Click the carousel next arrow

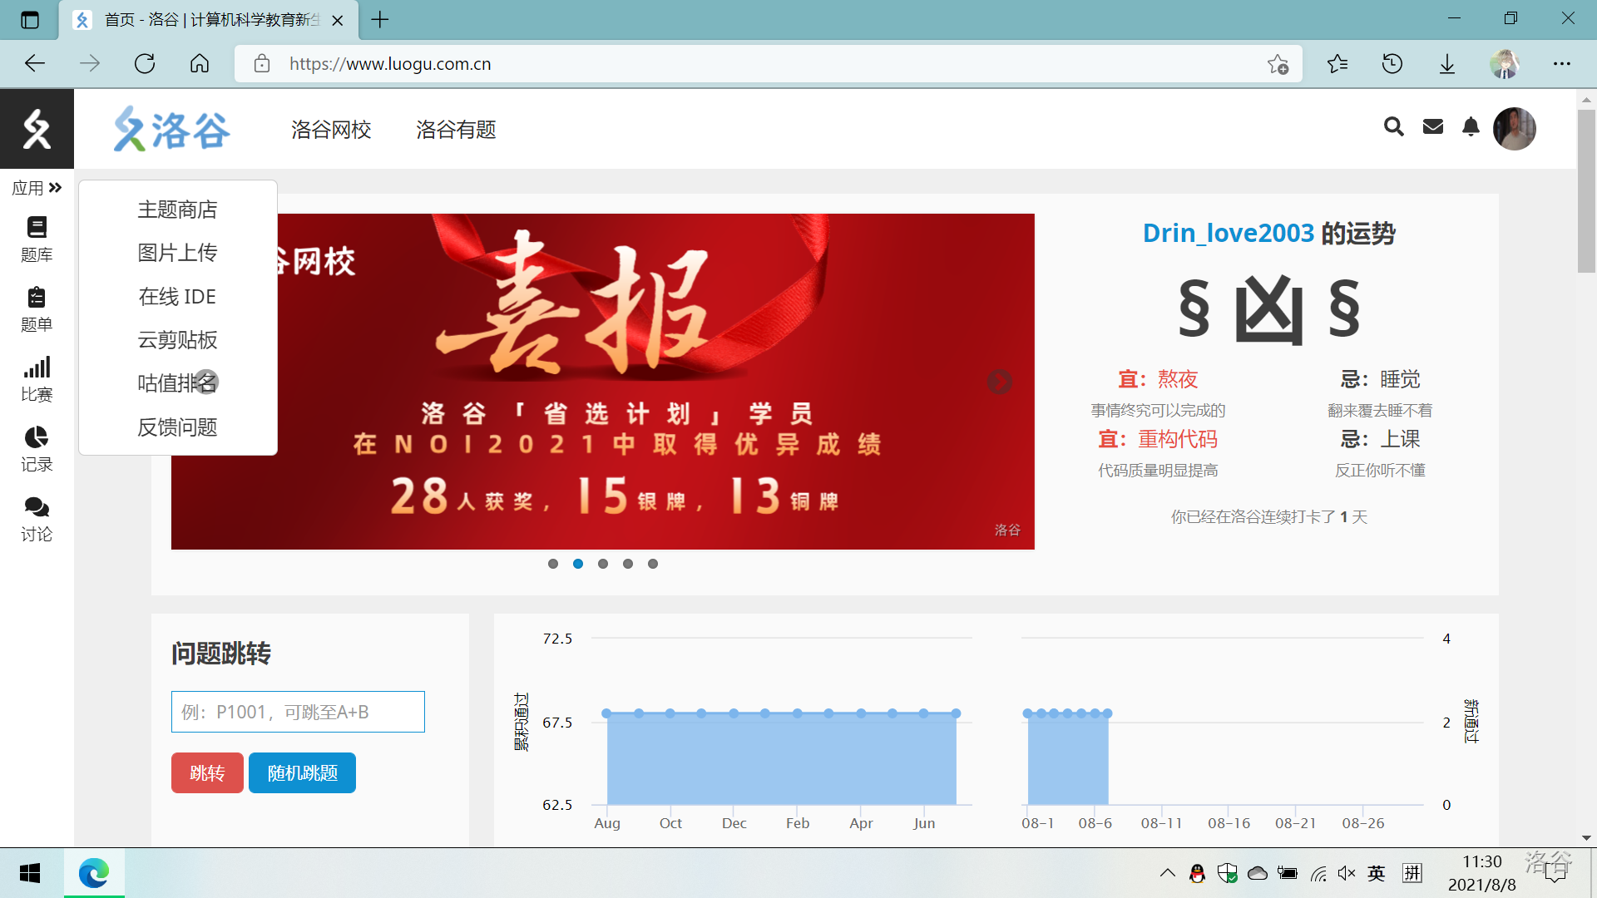[x=999, y=382]
